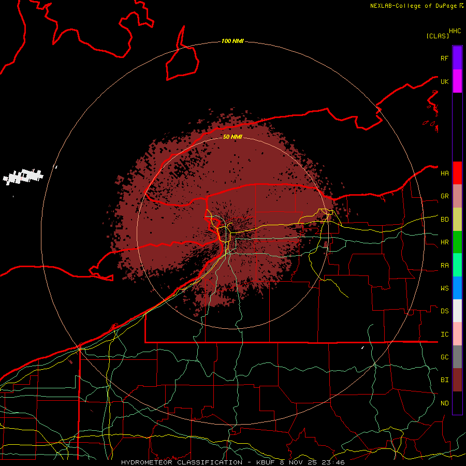Click the HHC product label
This screenshot has height=466, width=466.
click(455, 31)
